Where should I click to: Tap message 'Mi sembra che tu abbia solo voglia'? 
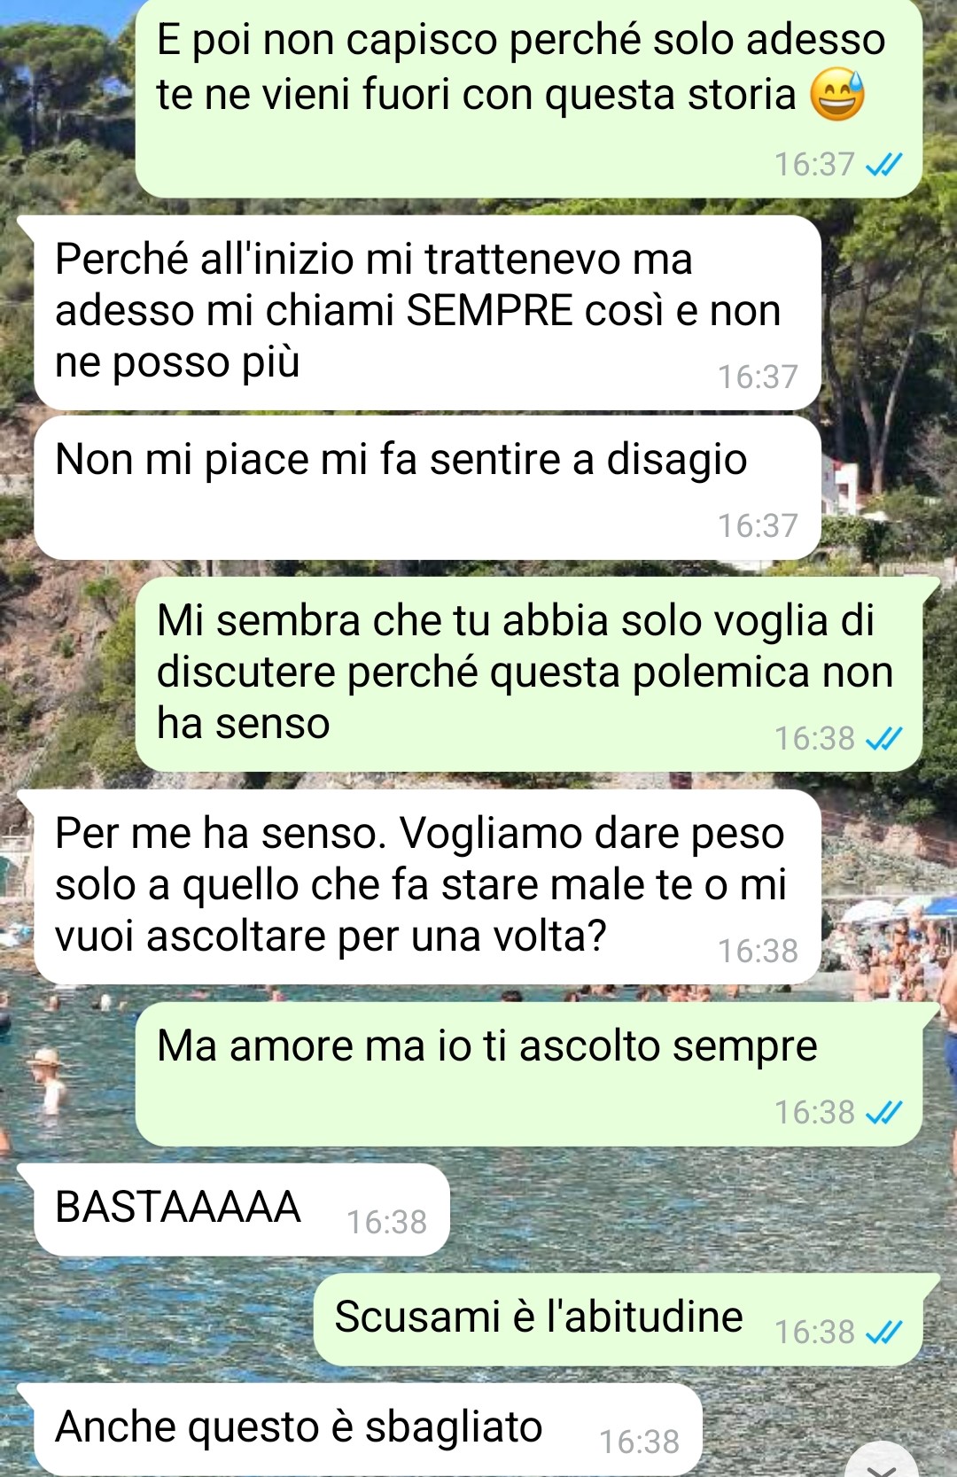pos(529,674)
